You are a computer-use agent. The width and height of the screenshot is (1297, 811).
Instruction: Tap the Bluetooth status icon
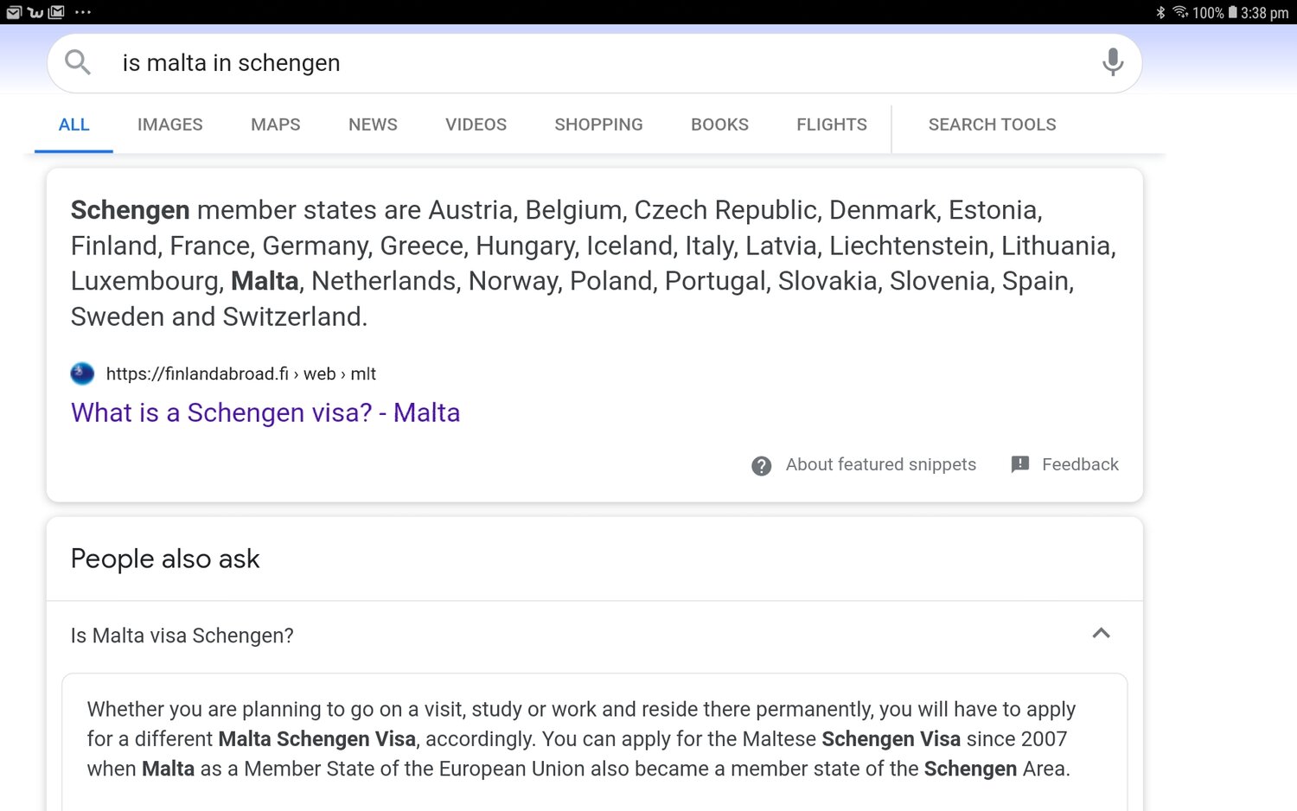[1160, 12]
